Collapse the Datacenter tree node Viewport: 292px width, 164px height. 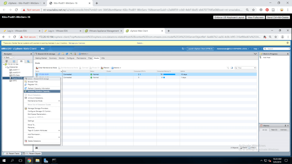coord(6,67)
